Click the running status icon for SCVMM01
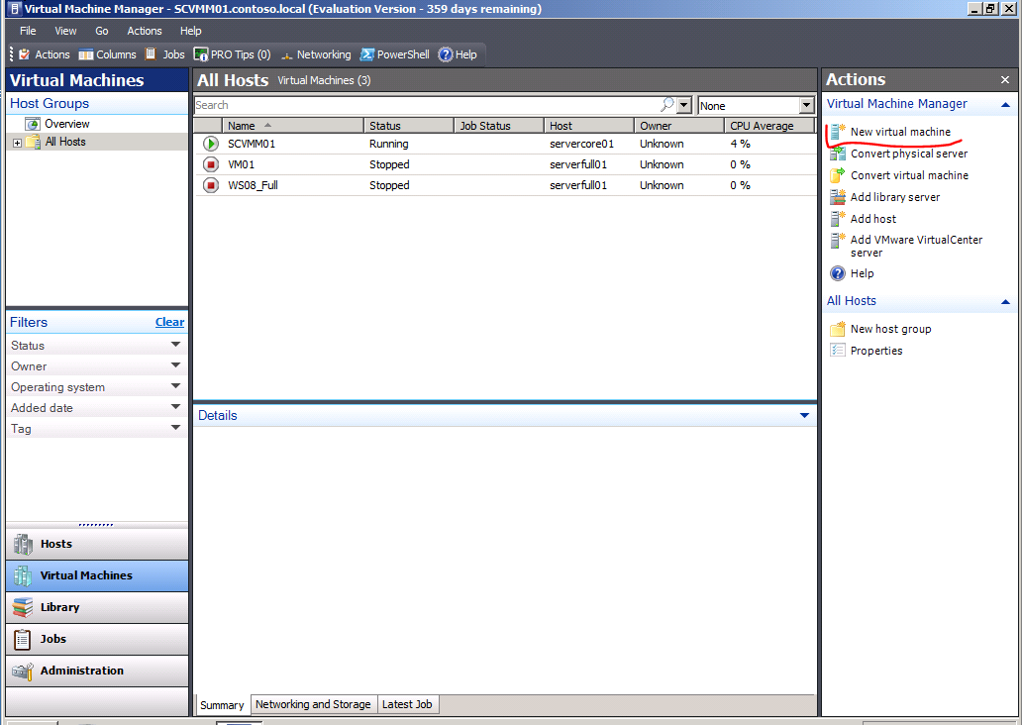This screenshot has height=725, width=1022. 211,144
